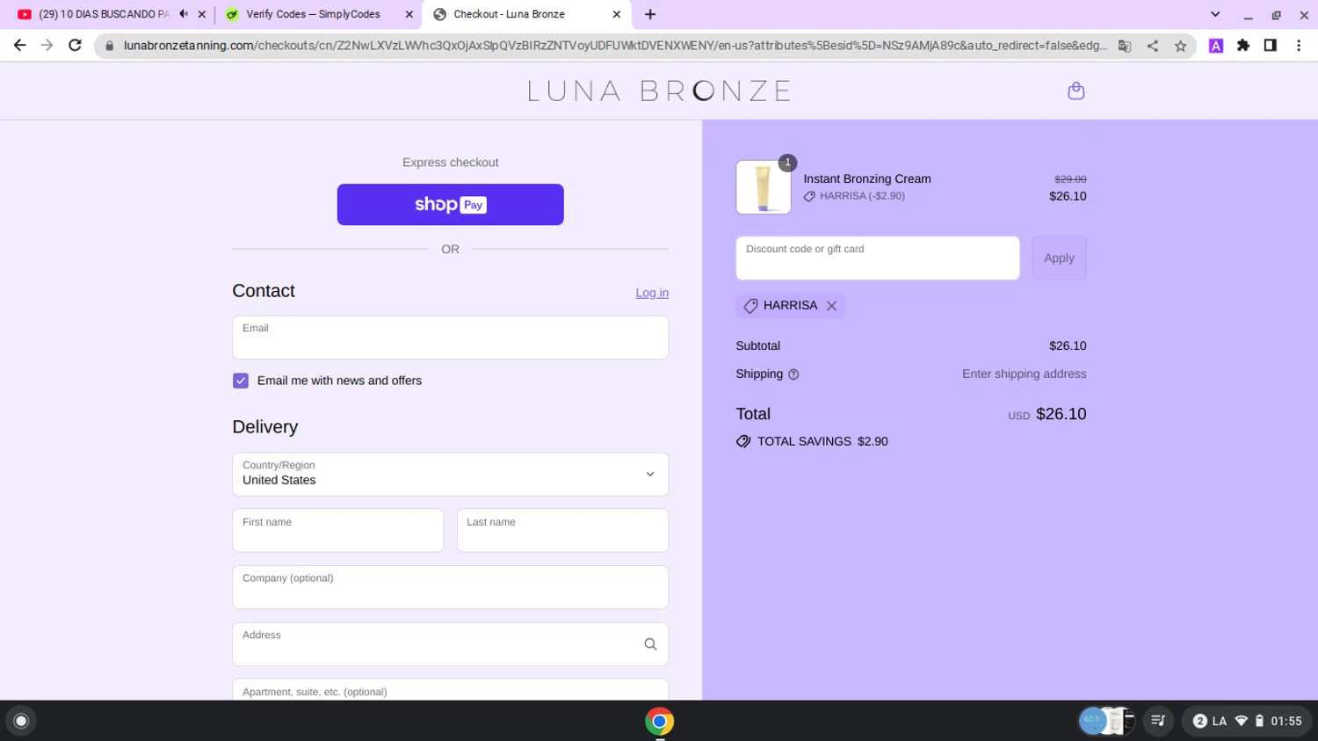Click the Last name field

click(x=562, y=531)
